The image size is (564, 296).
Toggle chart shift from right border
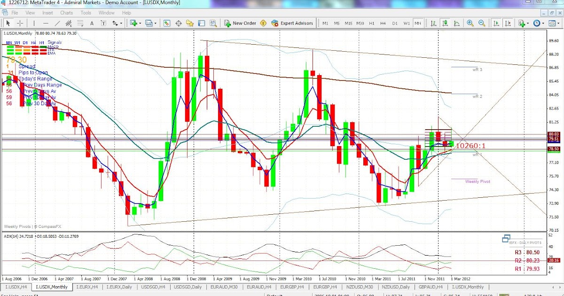508,23
